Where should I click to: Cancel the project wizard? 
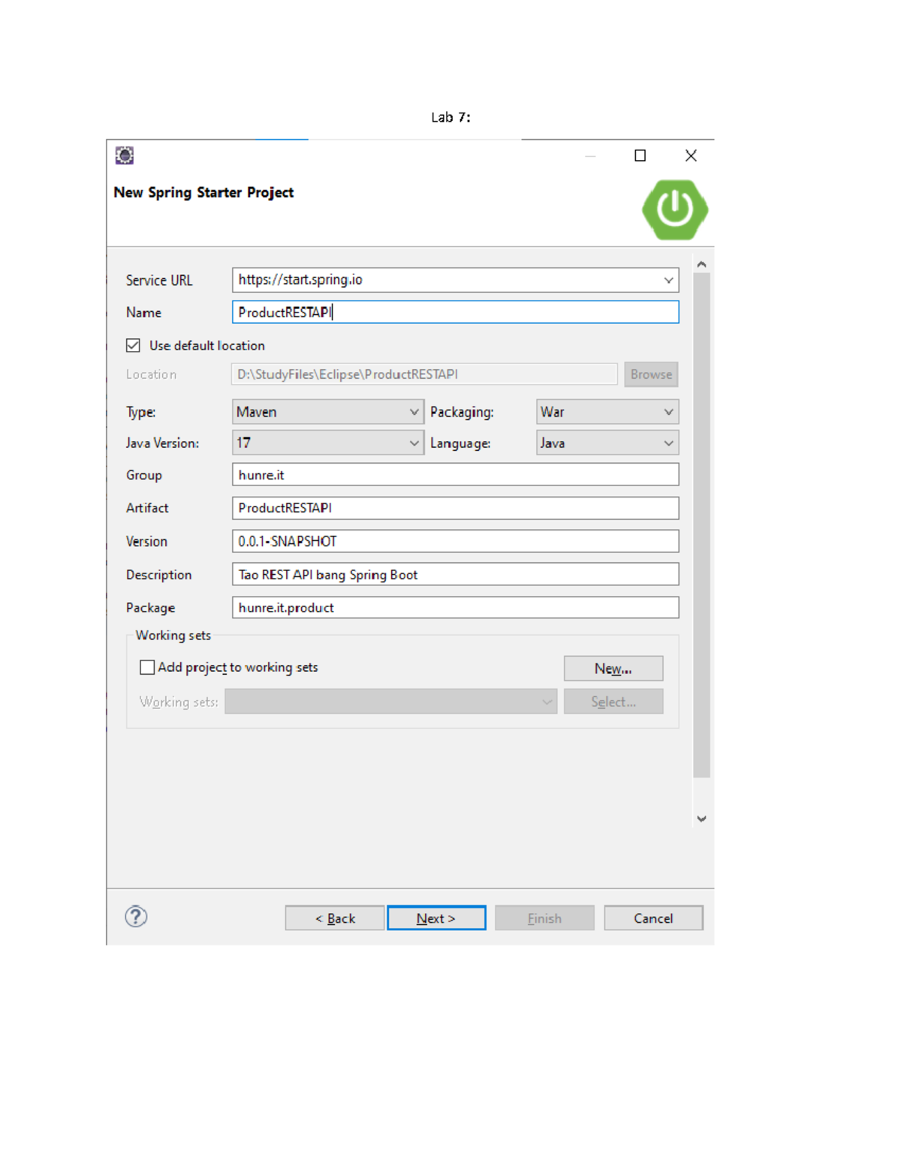tap(653, 918)
